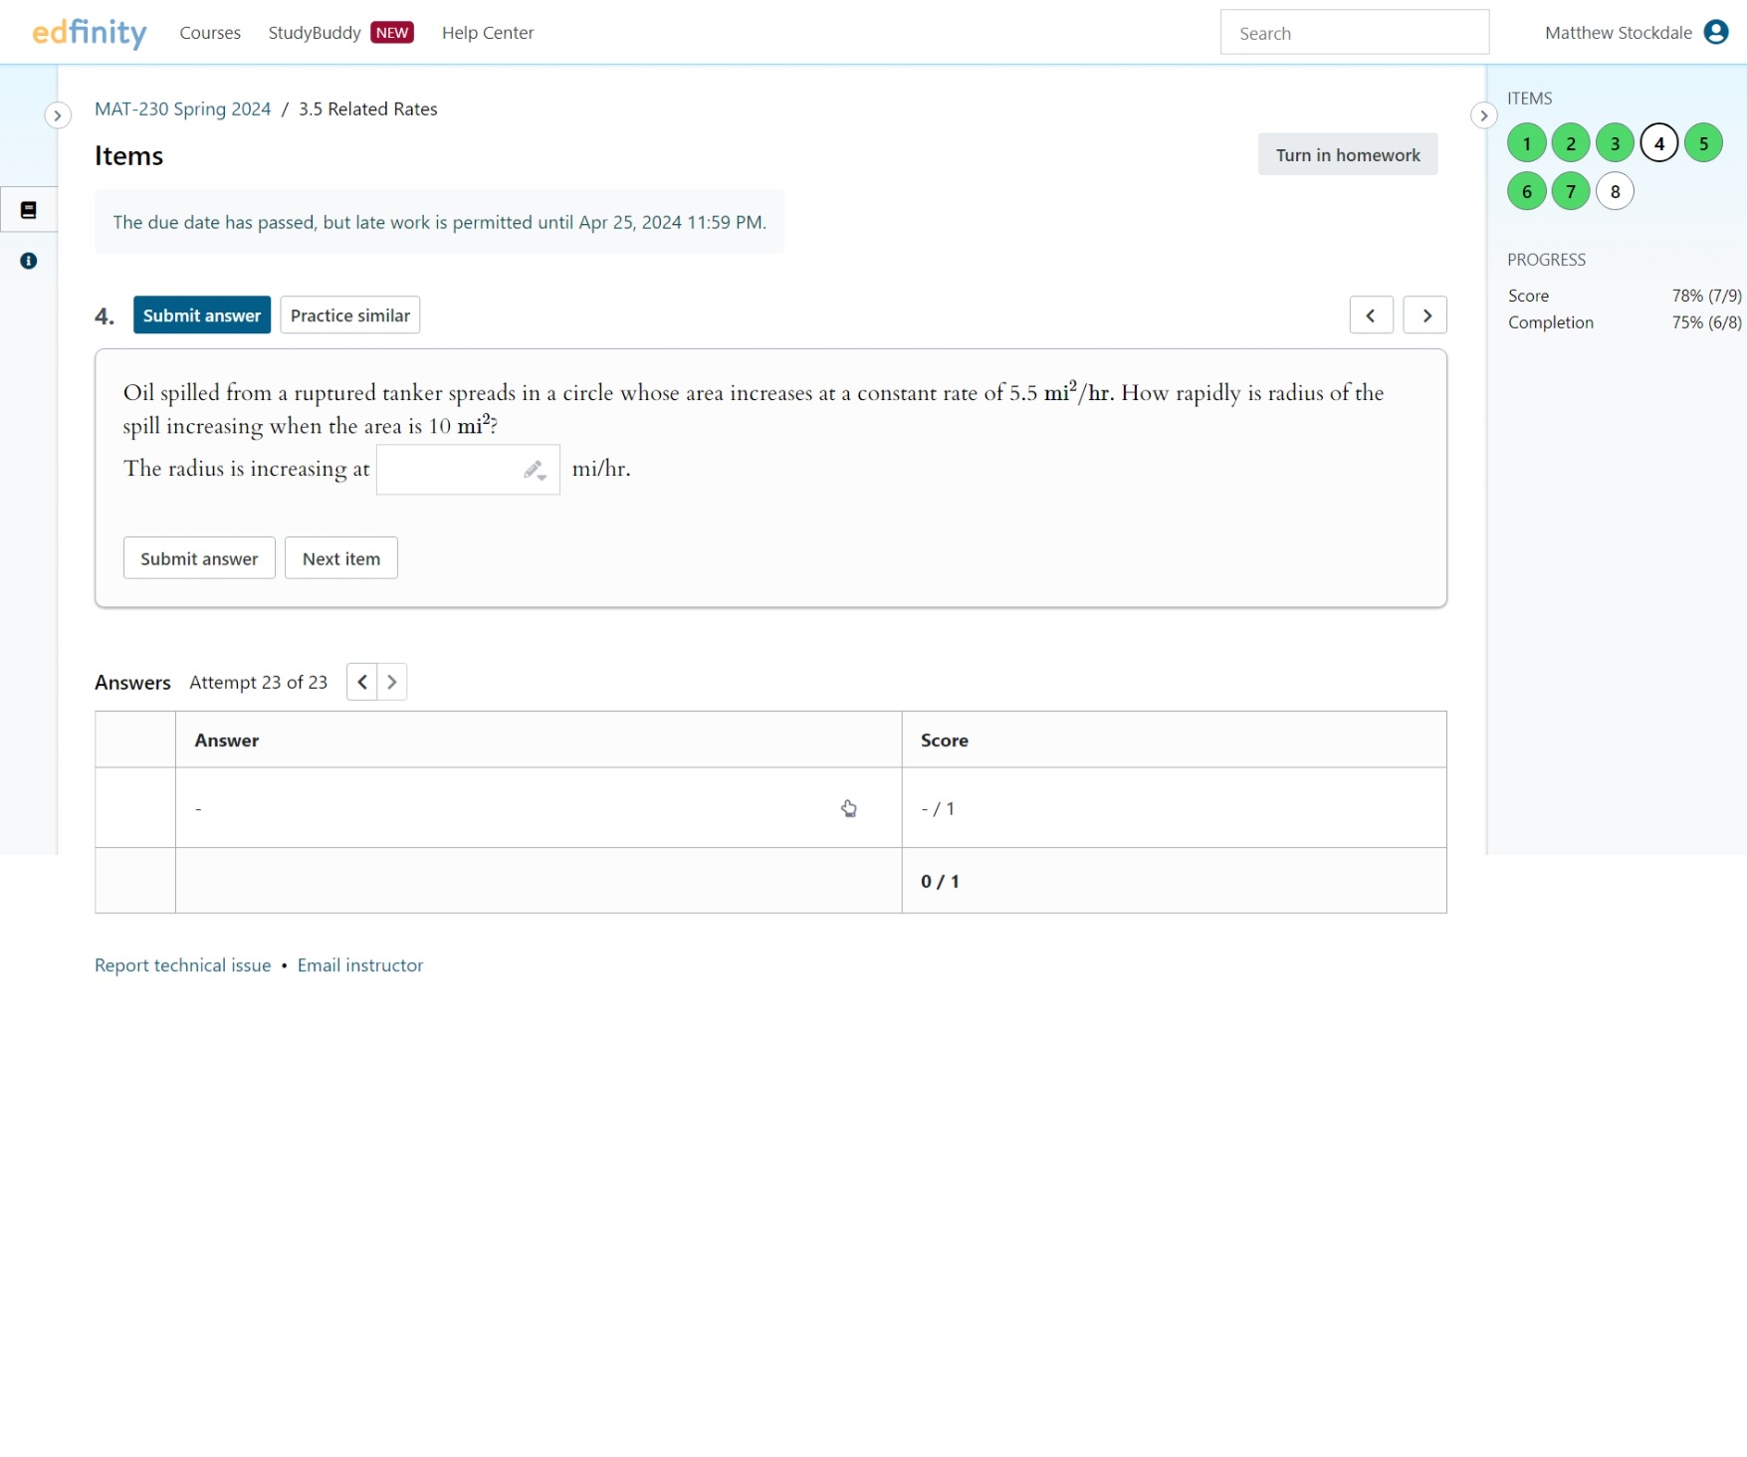
Task: Click the Search field
Action: click(x=1355, y=33)
